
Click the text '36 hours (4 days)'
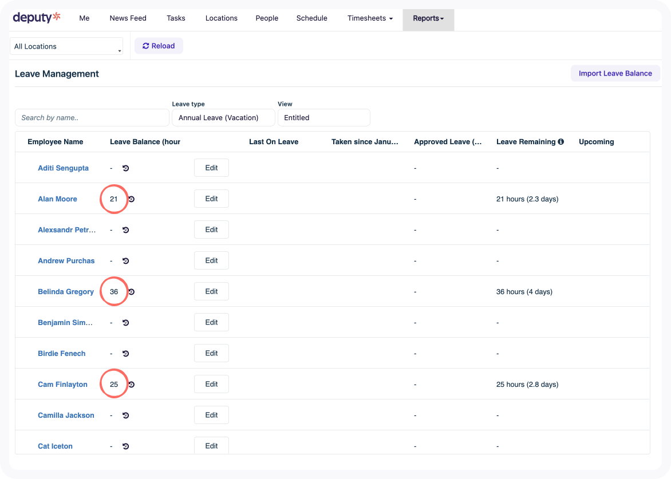point(524,292)
